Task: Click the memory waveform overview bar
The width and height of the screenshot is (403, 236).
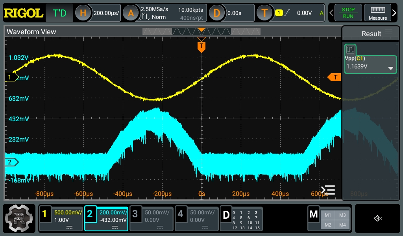Action: [201, 31]
